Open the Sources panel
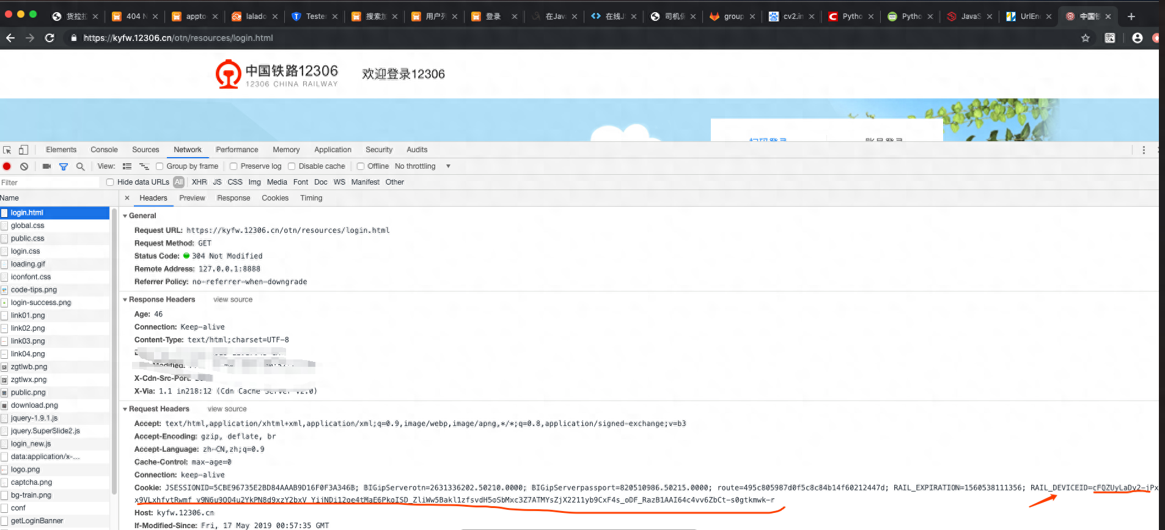This screenshot has width=1165, height=530. click(x=145, y=150)
